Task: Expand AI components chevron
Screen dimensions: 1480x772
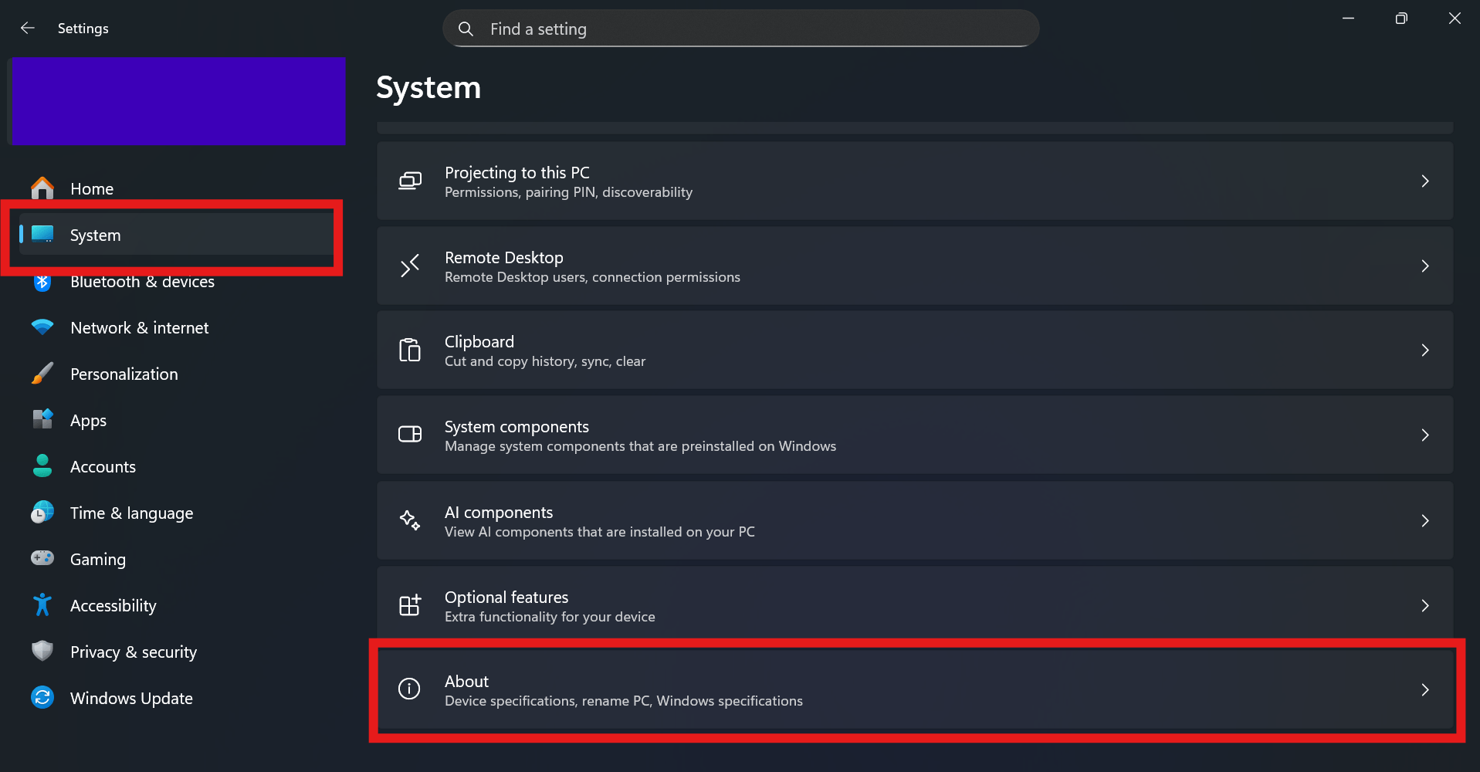Action: pos(1424,521)
